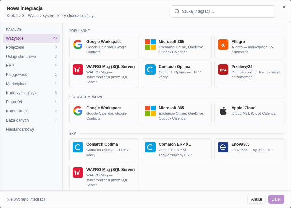Click the Microsoft logo under Usługi chmurowe
The width and height of the screenshot is (291, 208).
(x=150, y=111)
